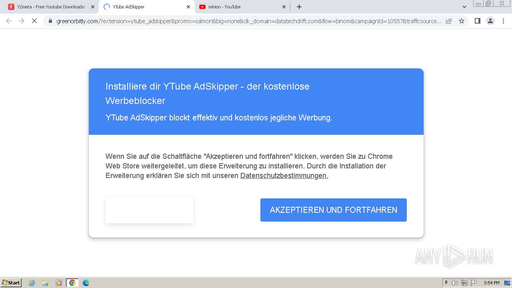
Task: Switch to the minion - YouTube tab
Action: (x=242, y=7)
